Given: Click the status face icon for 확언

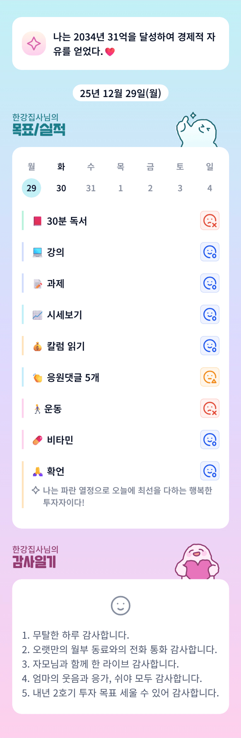Looking at the screenshot, I should click(x=210, y=471).
